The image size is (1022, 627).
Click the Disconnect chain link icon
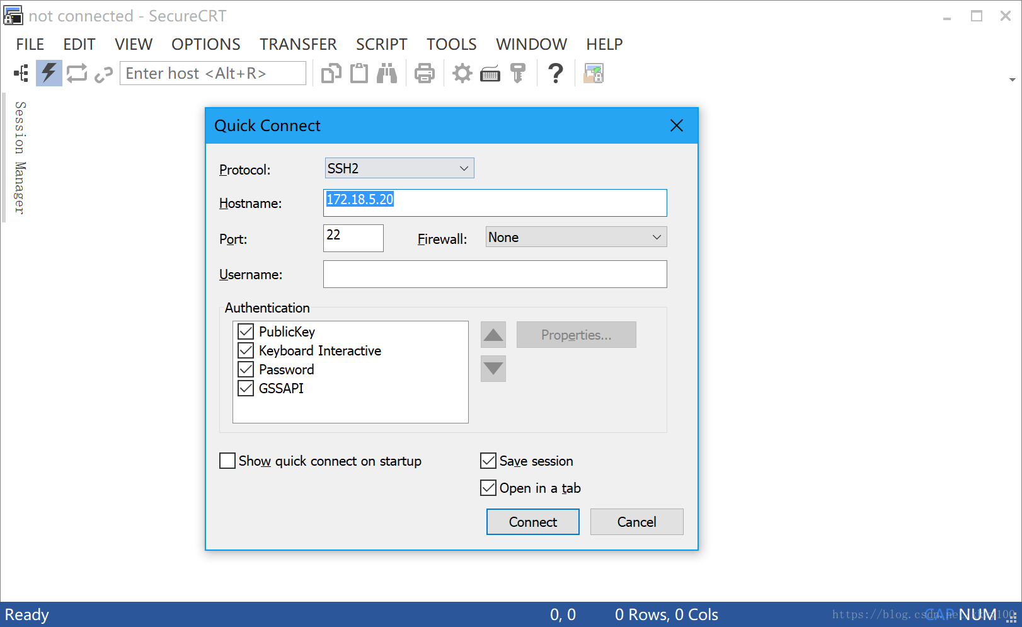pos(104,74)
